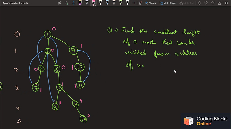Screen dimensions: 231x129
Task: Add a new pen with plus icon
Action: coord(134,3)
